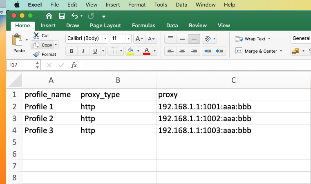This screenshot has width=311, height=184.
Task: Open the underline style dropdown arrow
Action: click(103, 51)
